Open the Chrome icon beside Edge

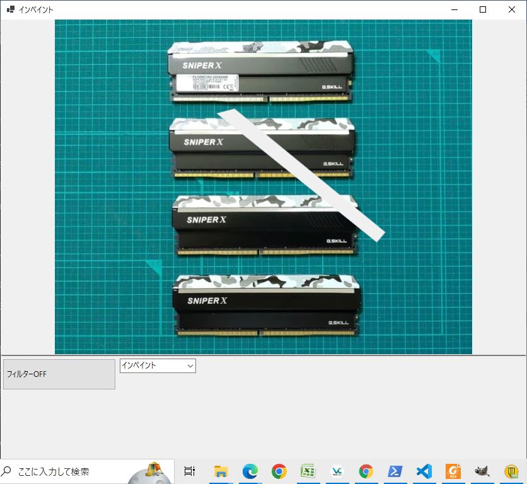(279, 471)
